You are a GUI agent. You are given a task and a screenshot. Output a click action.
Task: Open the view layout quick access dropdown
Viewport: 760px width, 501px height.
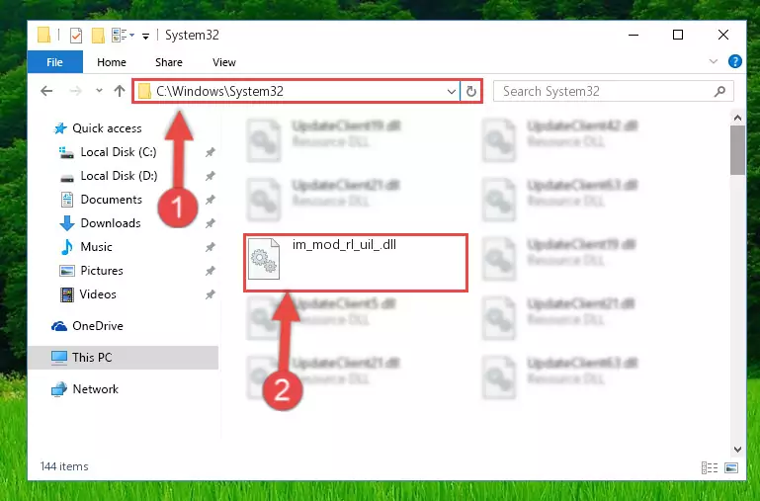123,35
